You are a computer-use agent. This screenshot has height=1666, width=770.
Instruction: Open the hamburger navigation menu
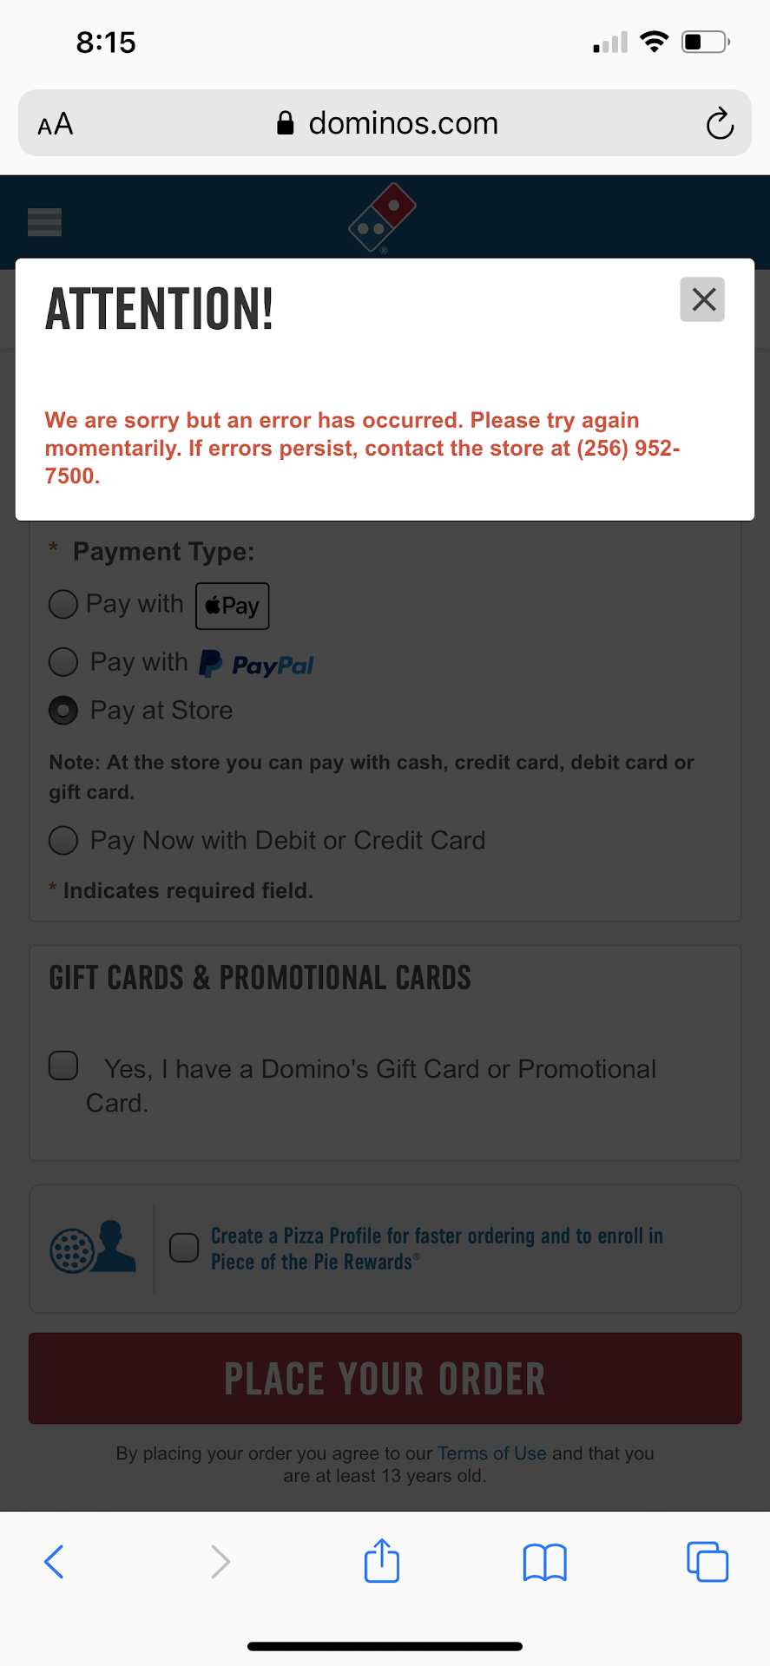pos(44,222)
